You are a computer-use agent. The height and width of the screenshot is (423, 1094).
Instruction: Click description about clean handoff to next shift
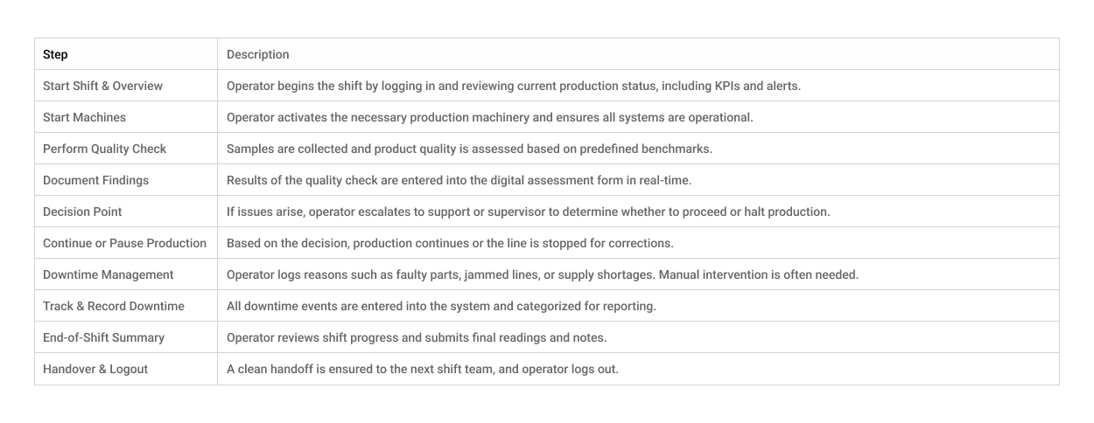tap(422, 369)
